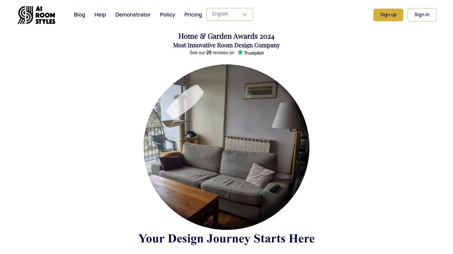Click the AI Room Styles wordmark text
453x254 pixels.
(x=46, y=15)
